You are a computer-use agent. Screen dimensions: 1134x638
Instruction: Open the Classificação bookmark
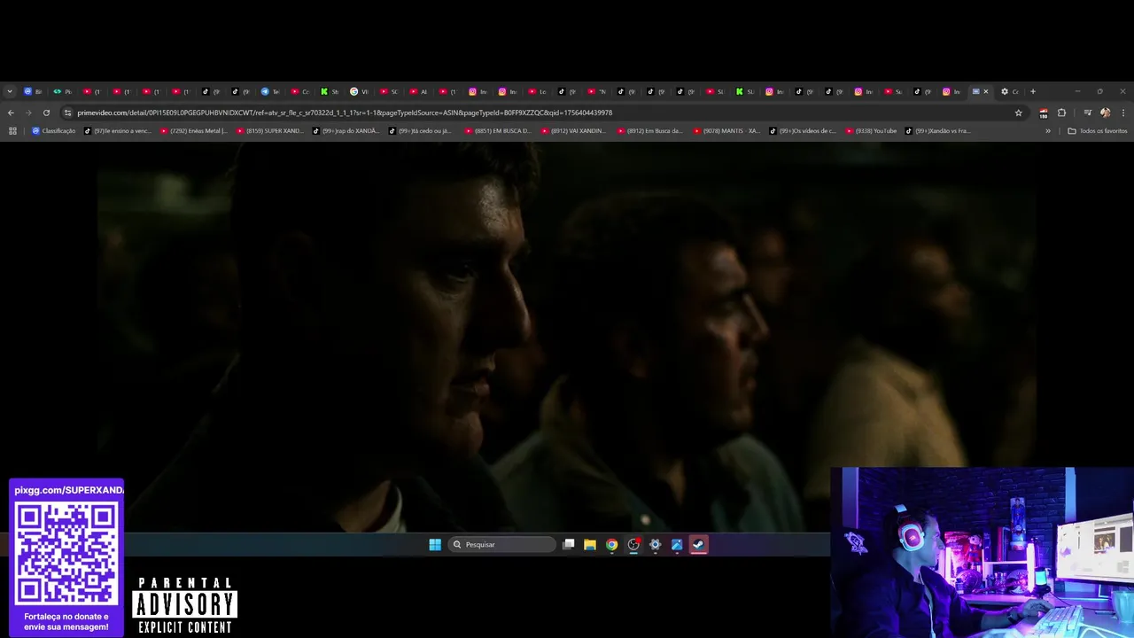click(54, 131)
